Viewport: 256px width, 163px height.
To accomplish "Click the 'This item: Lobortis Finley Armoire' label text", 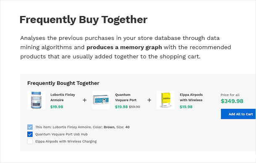I will click(x=82, y=127).
